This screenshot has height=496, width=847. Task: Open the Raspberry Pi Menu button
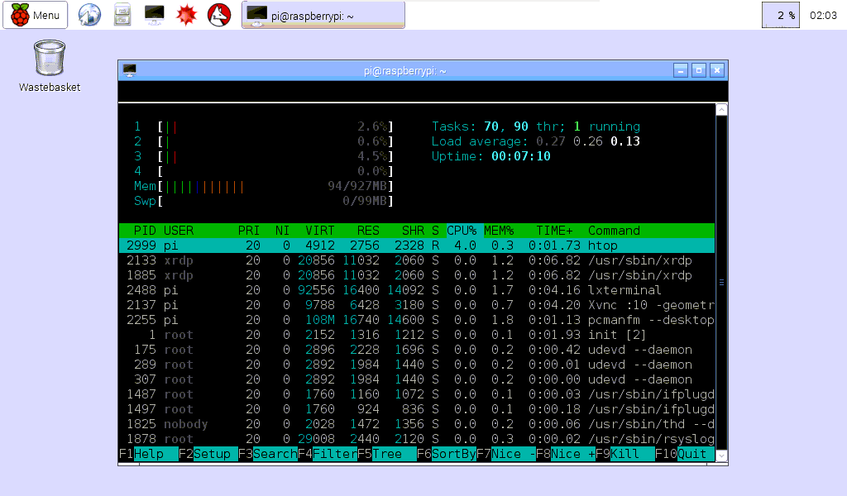(35, 15)
